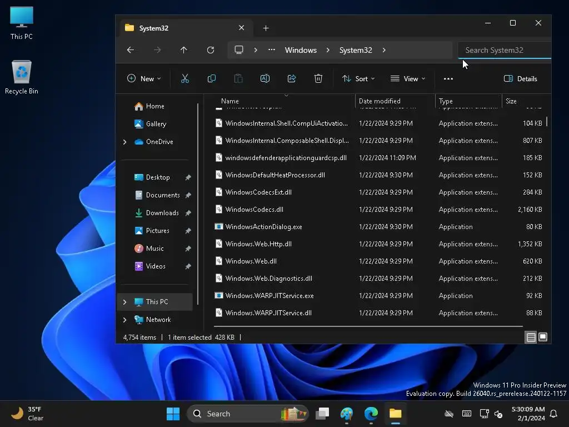The height and width of the screenshot is (427, 569).
Task: Click System32 breadcrumb segment
Action: pyautogui.click(x=356, y=50)
